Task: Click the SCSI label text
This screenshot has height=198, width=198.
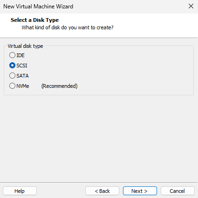Action: [x=22, y=66]
